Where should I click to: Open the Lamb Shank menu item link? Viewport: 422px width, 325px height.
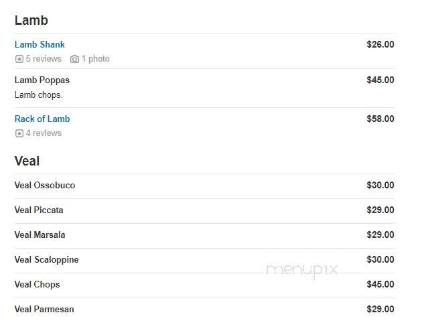(x=40, y=44)
